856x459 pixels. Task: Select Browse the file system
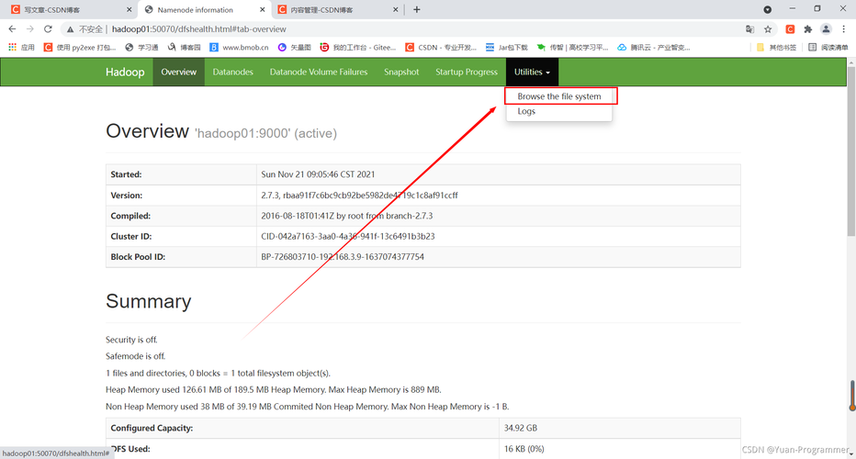559,96
